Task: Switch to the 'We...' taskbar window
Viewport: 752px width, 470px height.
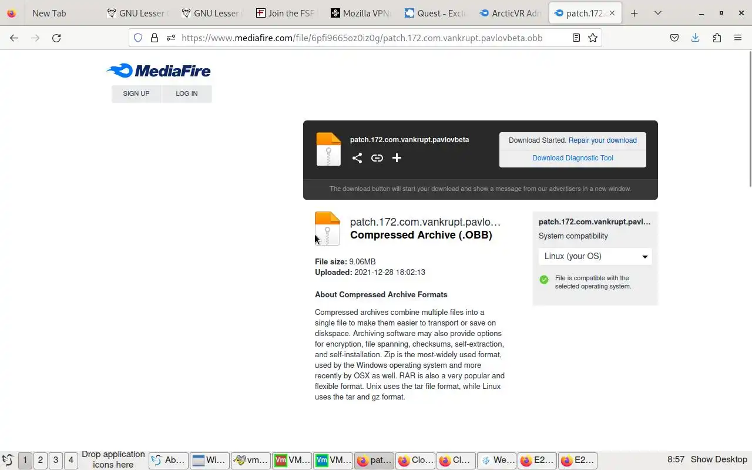Action: click(496, 460)
